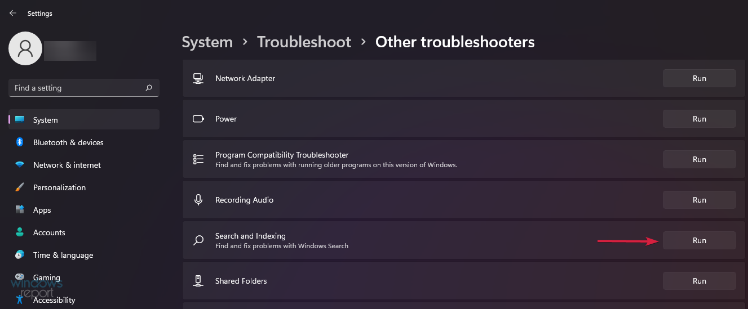Run the Search and Indexing troubleshooter

coord(699,240)
